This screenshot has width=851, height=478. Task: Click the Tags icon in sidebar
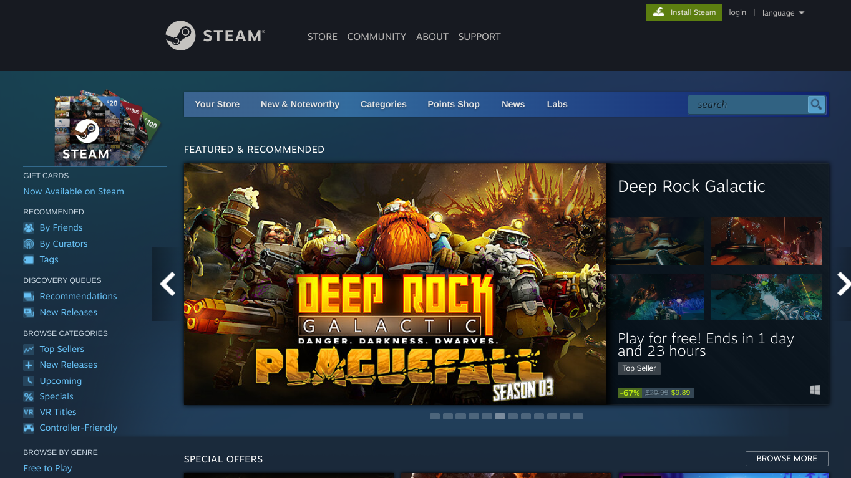tap(29, 259)
